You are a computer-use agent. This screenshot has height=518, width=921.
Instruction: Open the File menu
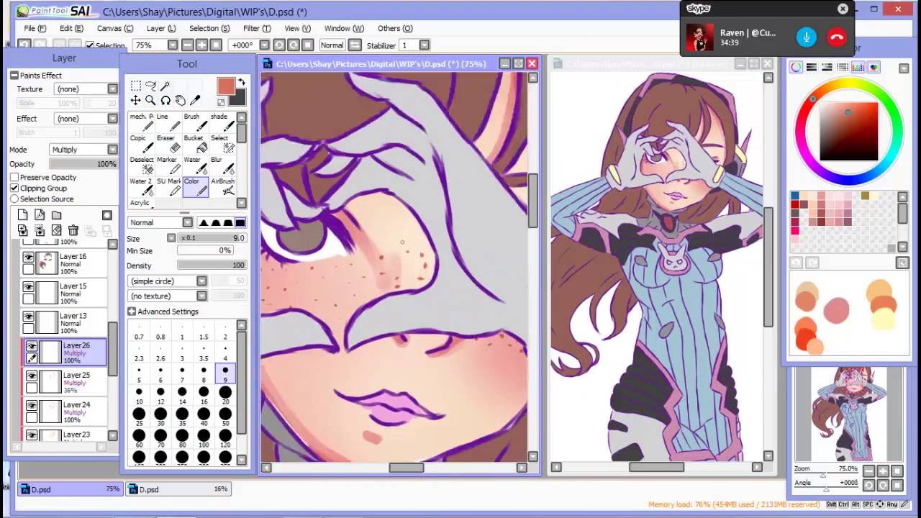[35, 28]
